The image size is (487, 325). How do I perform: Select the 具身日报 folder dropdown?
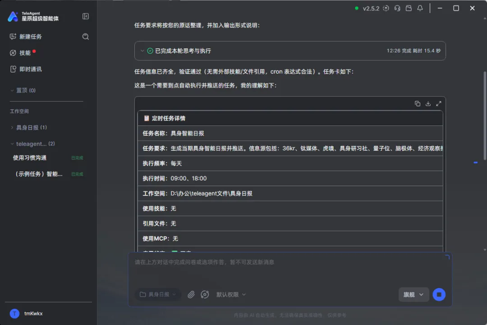tap(158, 294)
